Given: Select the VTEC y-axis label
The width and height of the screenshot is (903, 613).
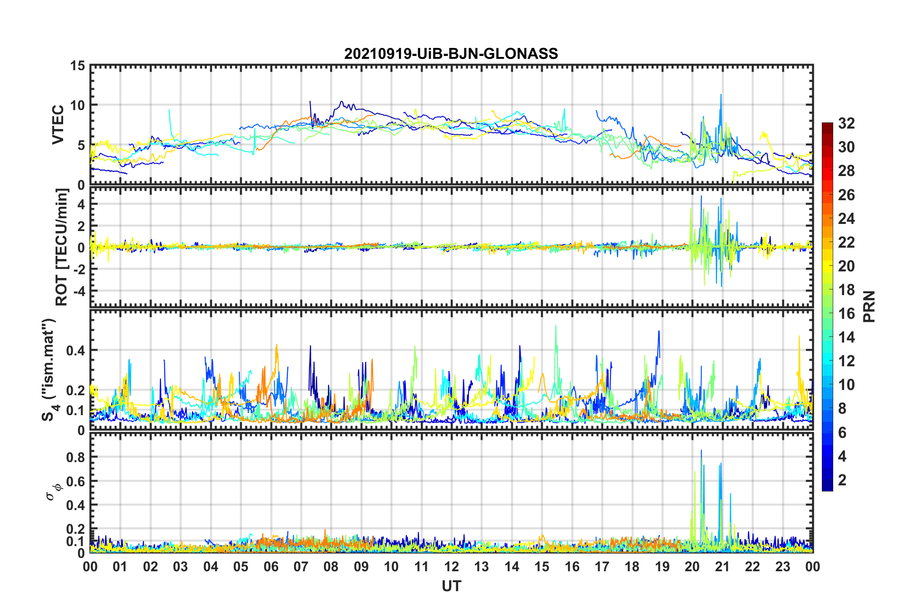Looking at the screenshot, I should [58, 125].
